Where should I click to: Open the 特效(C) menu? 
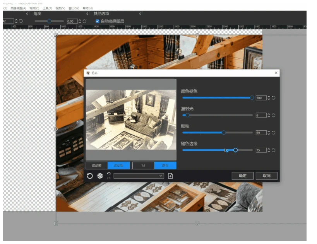click(x=34, y=8)
